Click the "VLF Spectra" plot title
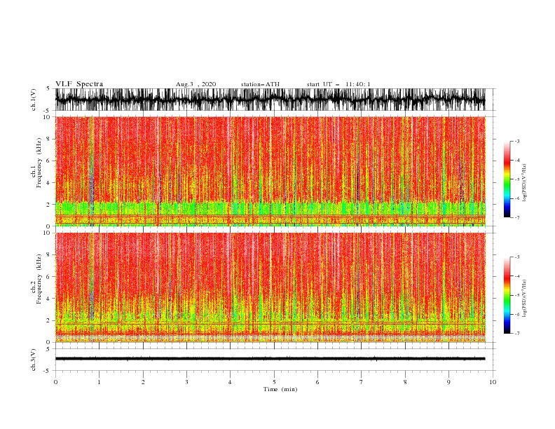This screenshot has height=429, width=555. (x=79, y=84)
